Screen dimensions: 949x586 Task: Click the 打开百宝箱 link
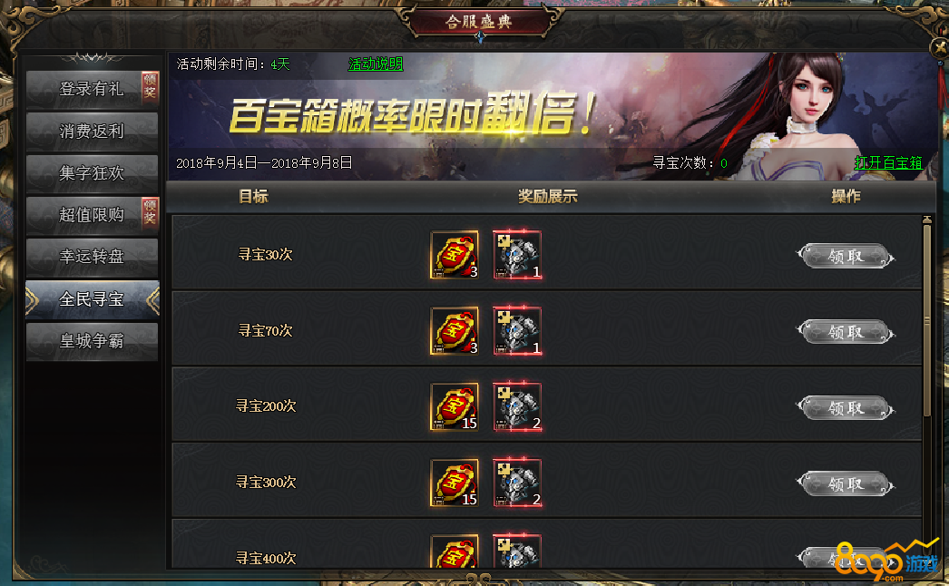click(x=888, y=162)
